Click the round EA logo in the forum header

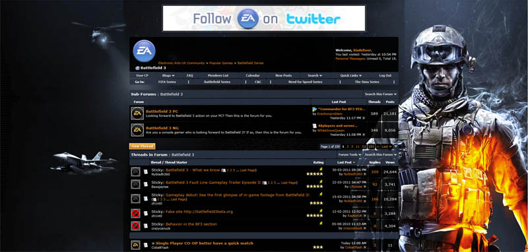point(144,51)
